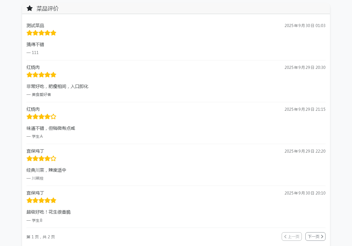This screenshot has width=352, height=246.
Task: Click the timestamp 2025年9月29日 22:20
Action: [x=305, y=151]
